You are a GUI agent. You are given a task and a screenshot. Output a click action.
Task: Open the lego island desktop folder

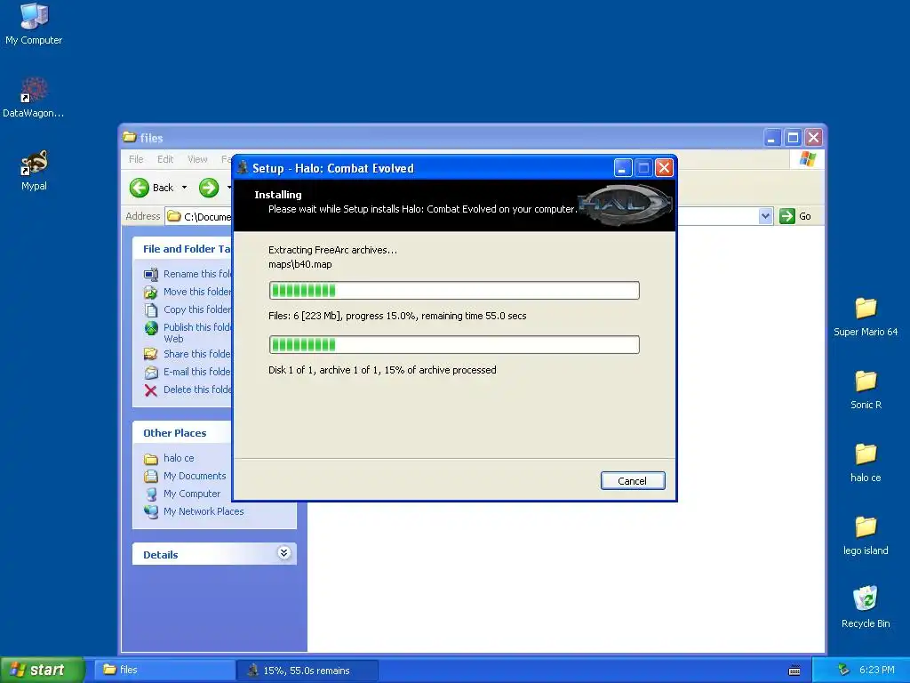coord(866,535)
